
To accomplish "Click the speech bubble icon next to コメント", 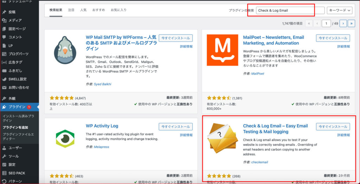I will coord(4,37).
